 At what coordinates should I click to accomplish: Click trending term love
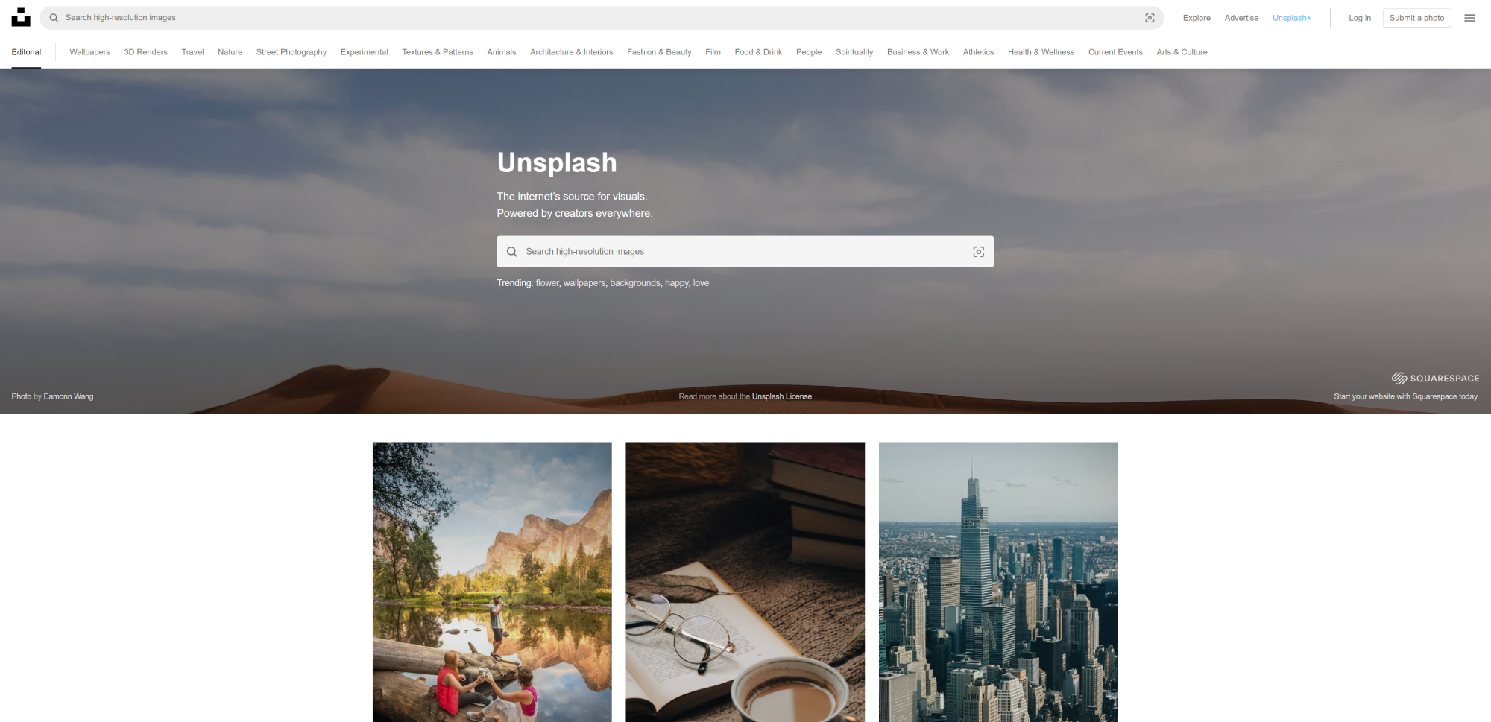pos(701,283)
